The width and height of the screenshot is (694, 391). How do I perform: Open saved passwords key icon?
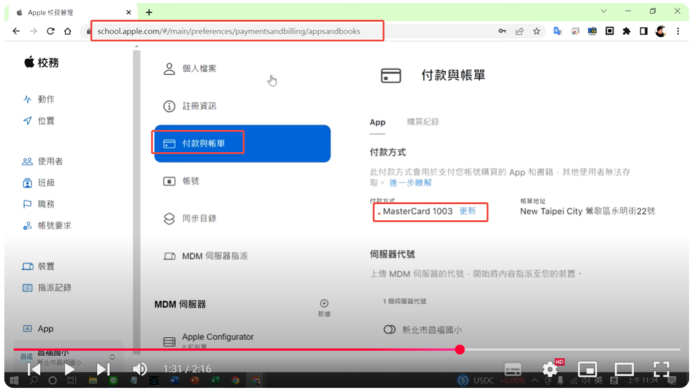502,31
